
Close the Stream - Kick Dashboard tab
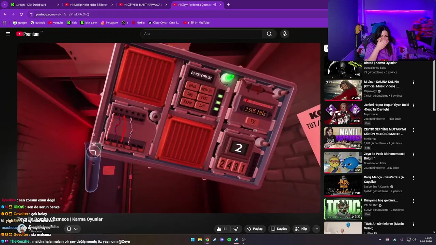(58, 5)
